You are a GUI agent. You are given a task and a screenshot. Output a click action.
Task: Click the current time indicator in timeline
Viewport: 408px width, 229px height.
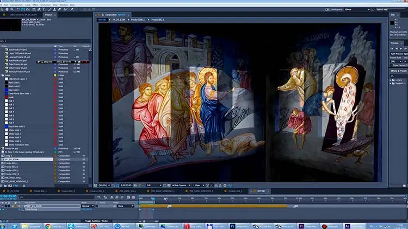point(153,199)
